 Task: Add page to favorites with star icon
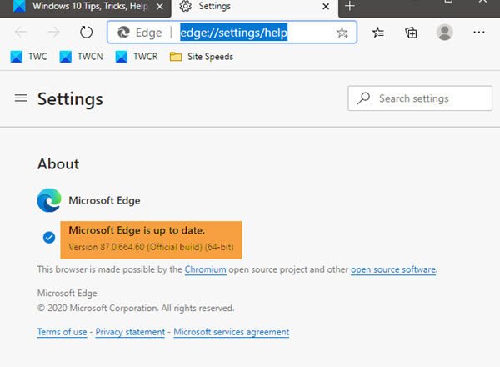(x=342, y=33)
